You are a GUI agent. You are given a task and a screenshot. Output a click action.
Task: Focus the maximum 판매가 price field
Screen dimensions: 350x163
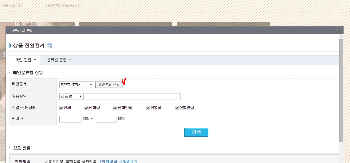[105, 119]
